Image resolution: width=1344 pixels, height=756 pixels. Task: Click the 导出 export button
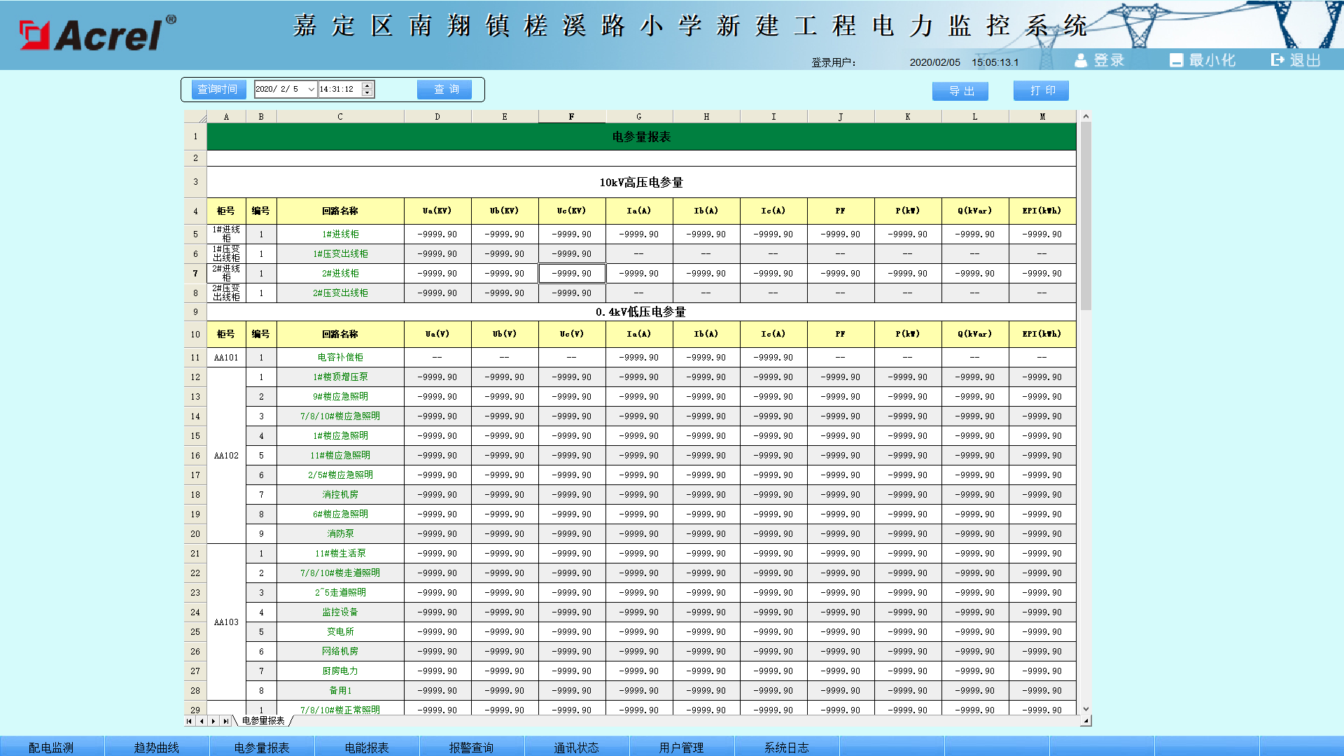pyautogui.click(x=960, y=91)
